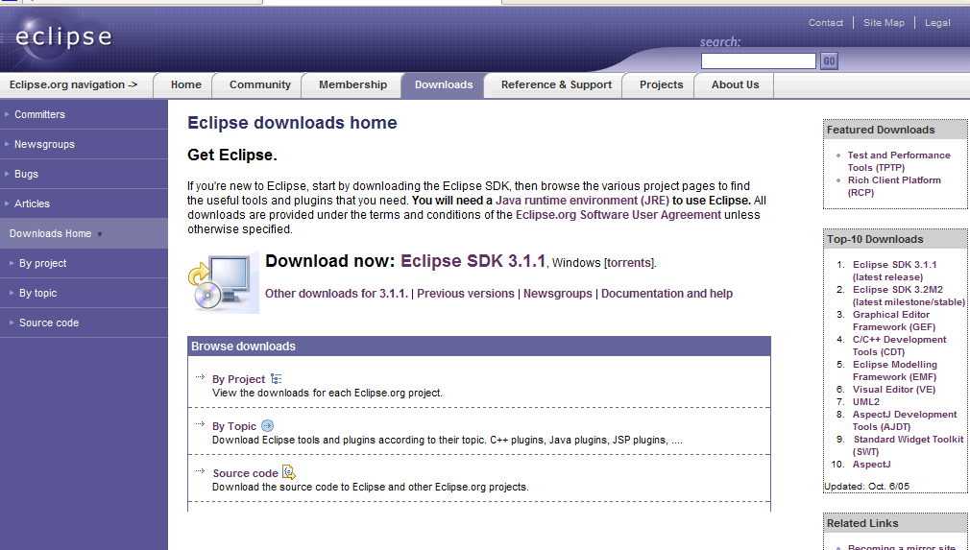Viewport: 970px width, 550px height.
Task: Open the Home tab
Action: click(185, 85)
